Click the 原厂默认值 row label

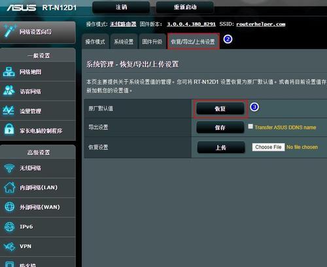[x=101, y=109]
